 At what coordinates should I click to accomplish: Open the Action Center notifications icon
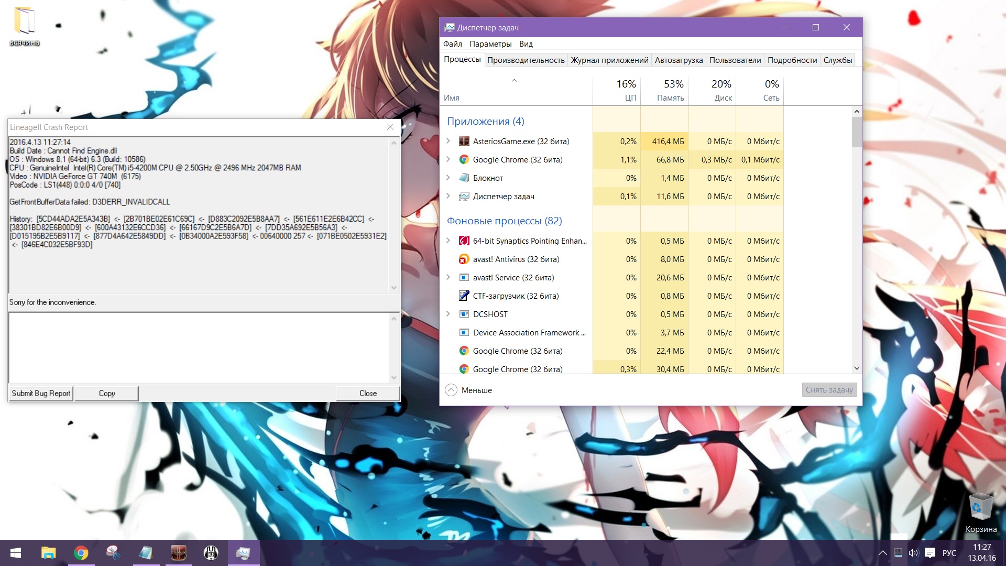pos(930,553)
